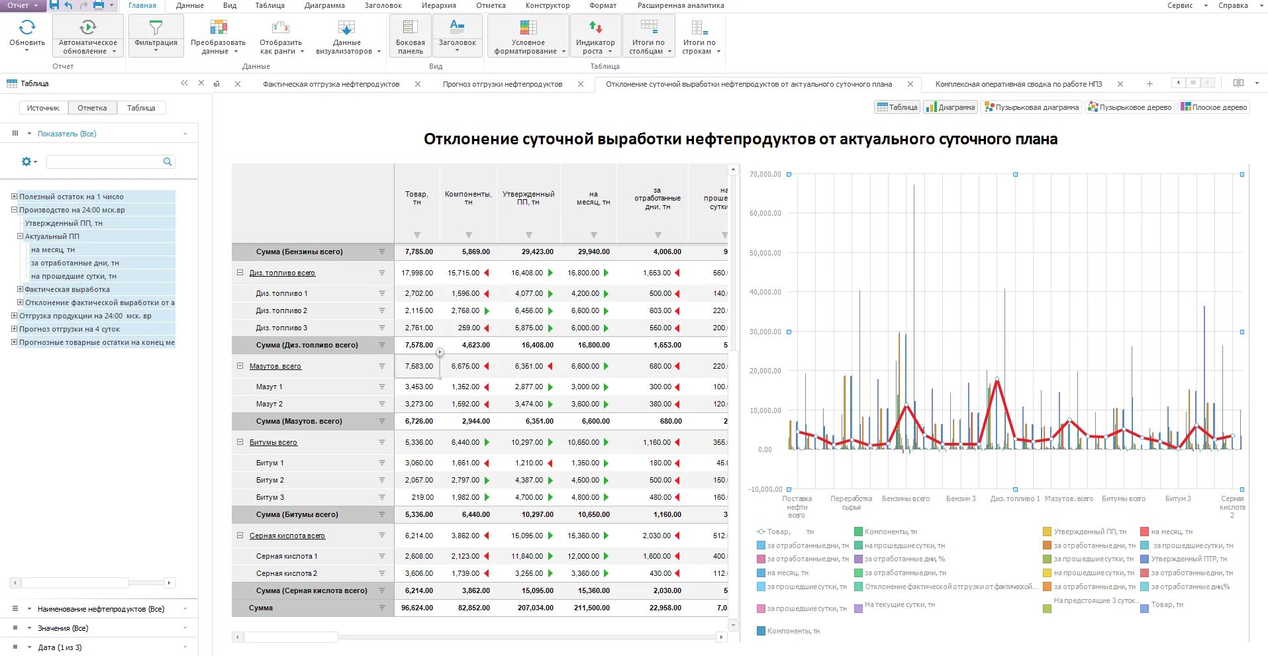Open the Отчет application menu
This screenshot has height=656, width=1268.
coord(23,5)
